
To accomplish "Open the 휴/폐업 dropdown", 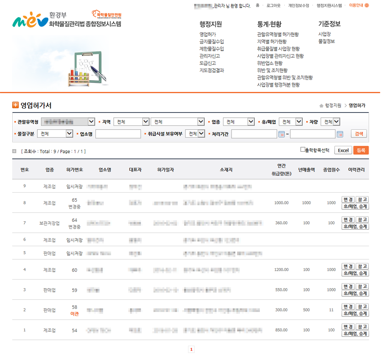I will click(291, 121).
